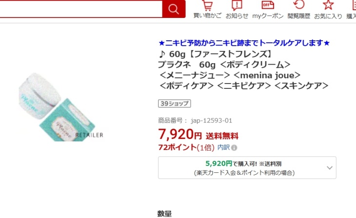Open the お知らせ notifications icon

pos(237,10)
